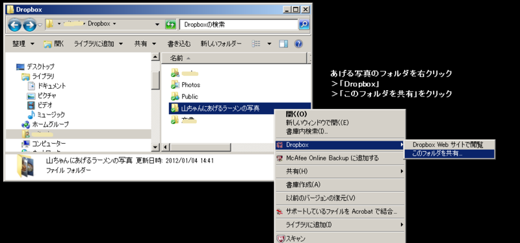This screenshot has width=520, height=243.
Task: Toggle the preview pane icon
Action: (x=283, y=43)
